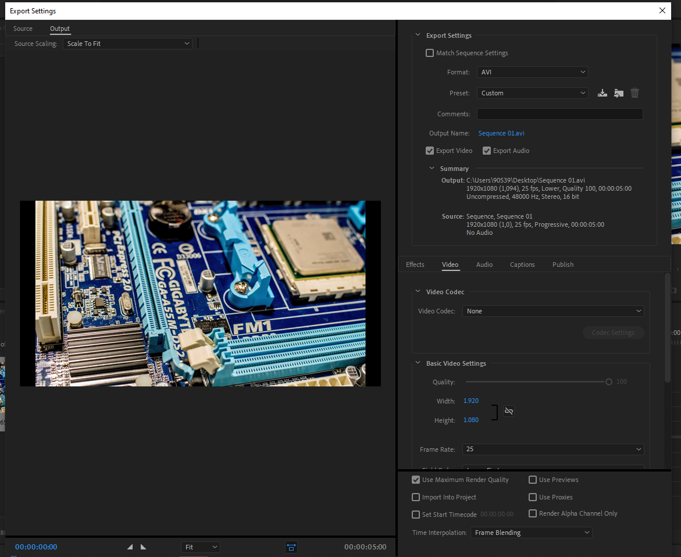Open the preview zoom Fit dropdown
Viewport: 681px width, 557px height.
pos(200,547)
